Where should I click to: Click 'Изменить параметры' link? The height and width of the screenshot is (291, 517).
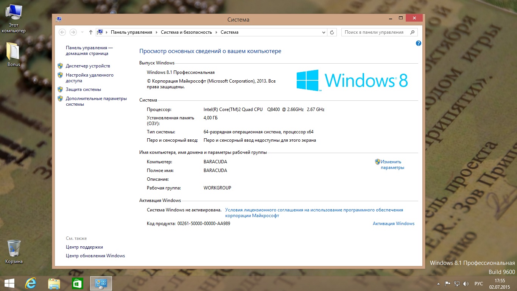point(392,164)
